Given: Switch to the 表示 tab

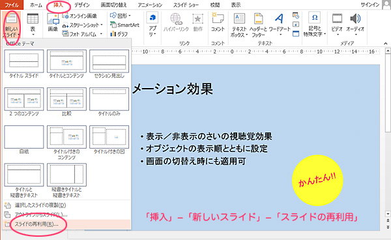Looking at the screenshot, I should (x=236, y=5).
